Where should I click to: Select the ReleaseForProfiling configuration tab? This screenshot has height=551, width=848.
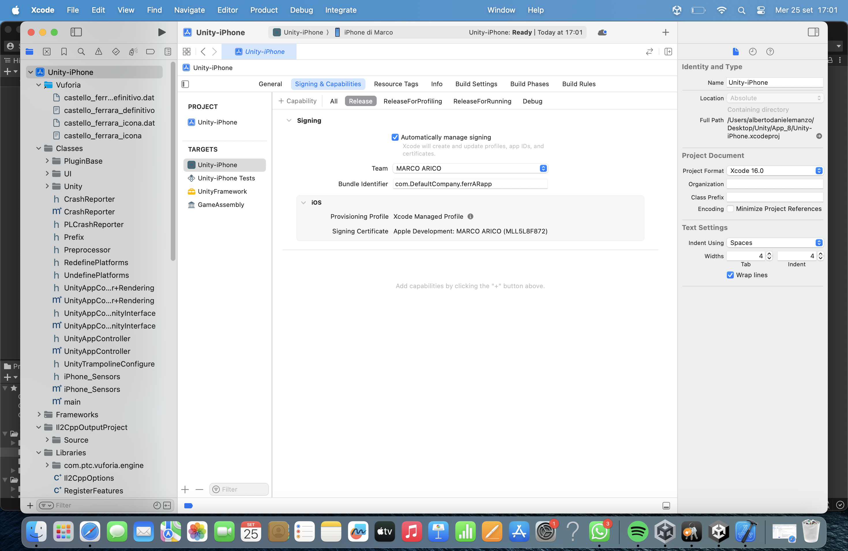[x=412, y=101]
